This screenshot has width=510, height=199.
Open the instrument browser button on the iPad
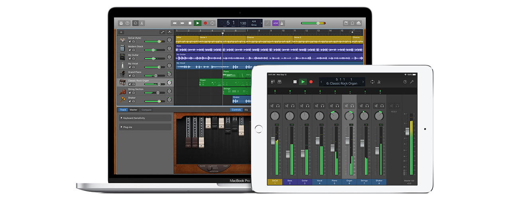(x=280, y=82)
